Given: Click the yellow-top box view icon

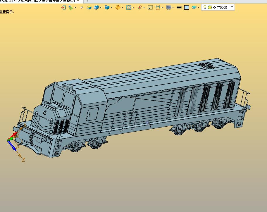Looking at the screenshot, I should 89,8.
